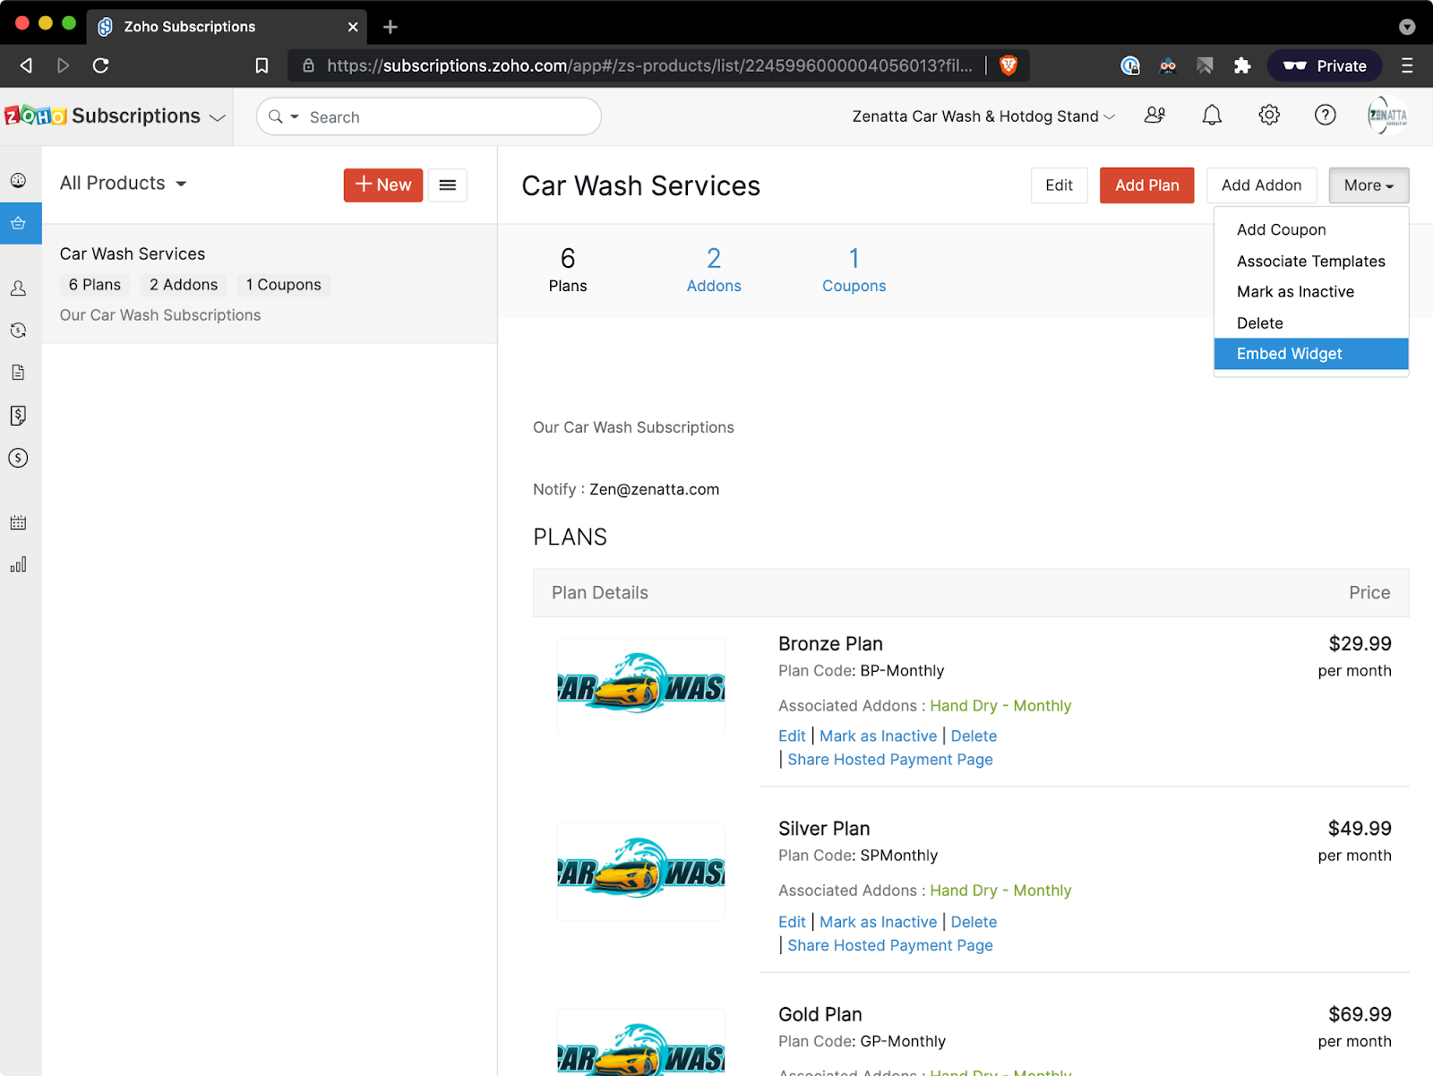
Task: Choose Associate Templates menu item
Action: coord(1311,261)
